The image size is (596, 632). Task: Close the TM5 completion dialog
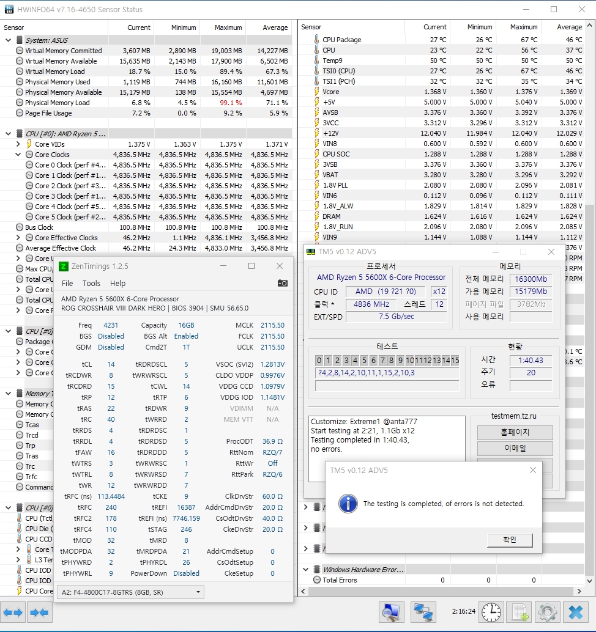pyautogui.click(x=532, y=471)
